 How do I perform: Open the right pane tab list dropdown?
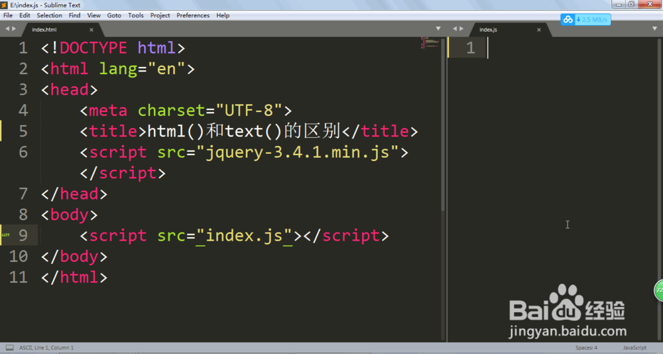(654, 29)
